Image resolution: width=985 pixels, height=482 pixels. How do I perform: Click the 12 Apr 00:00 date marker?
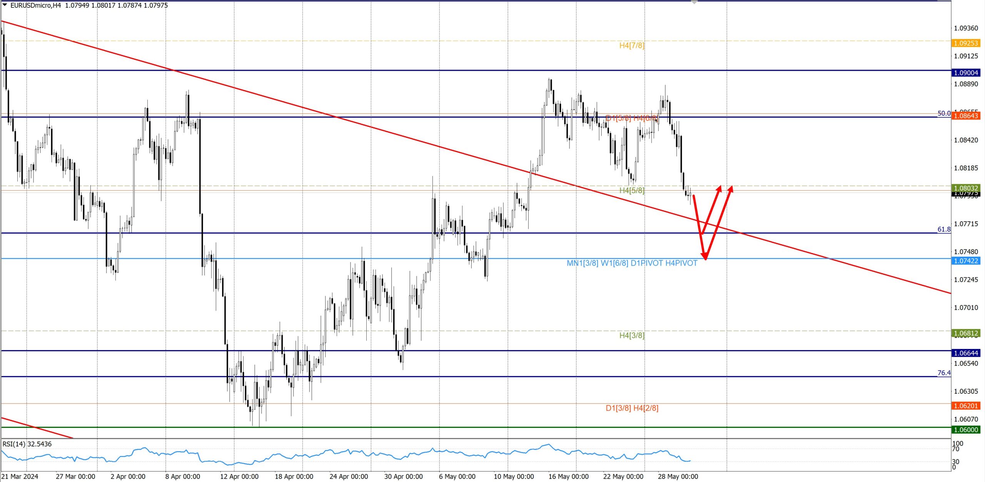[239, 477]
